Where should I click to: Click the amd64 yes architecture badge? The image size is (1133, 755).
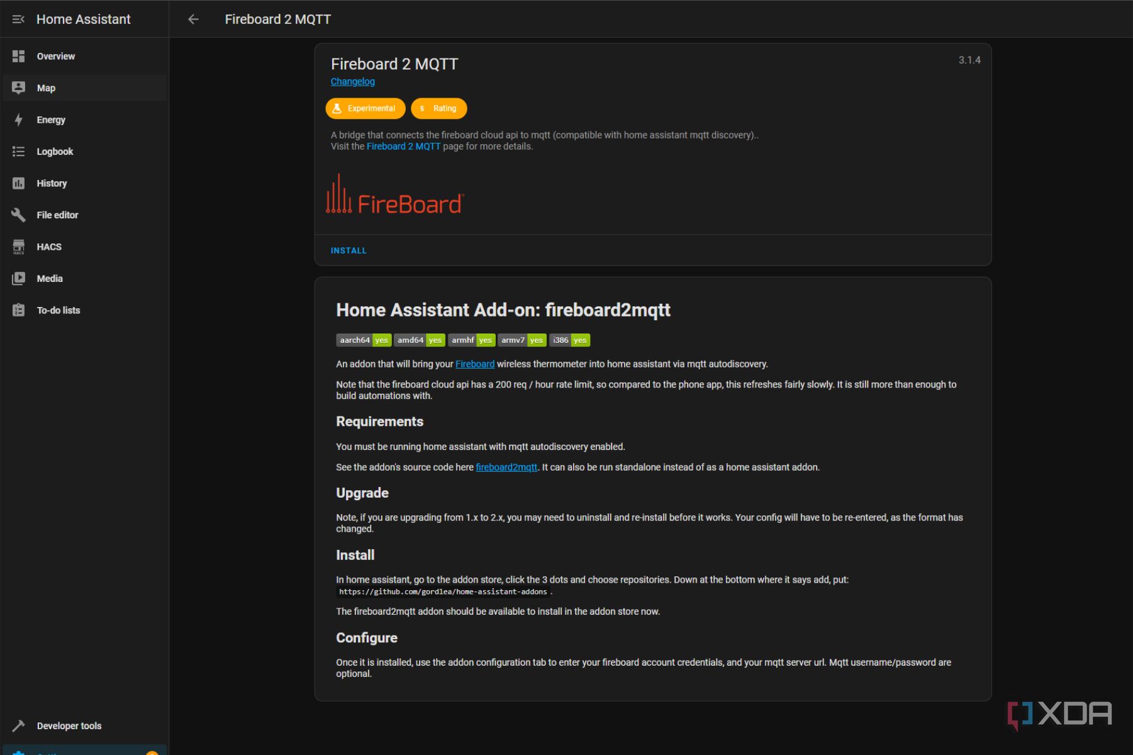click(x=419, y=340)
